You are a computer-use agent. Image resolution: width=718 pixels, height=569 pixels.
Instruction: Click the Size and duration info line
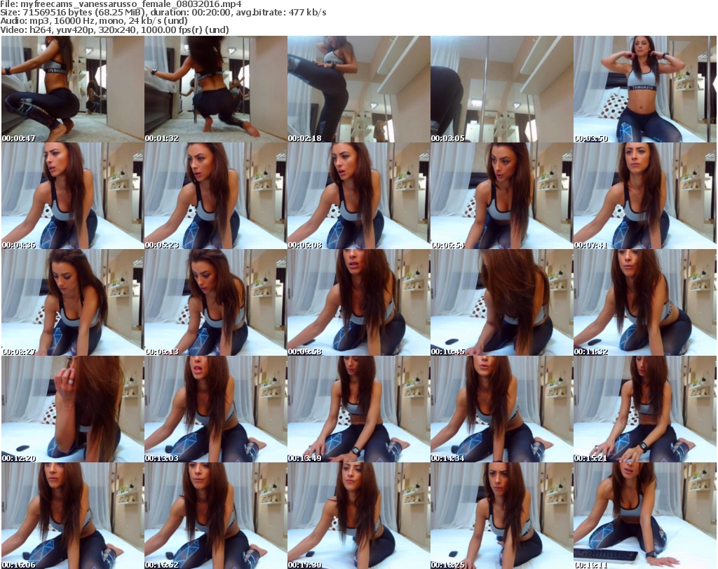coord(163,13)
